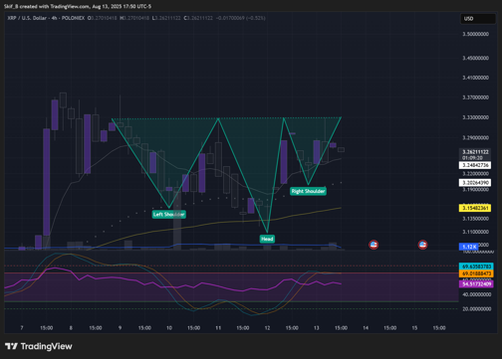The width and height of the screenshot is (502, 359).
Task: Click price scale value 3.29000000
Action: pyautogui.click(x=475, y=137)
